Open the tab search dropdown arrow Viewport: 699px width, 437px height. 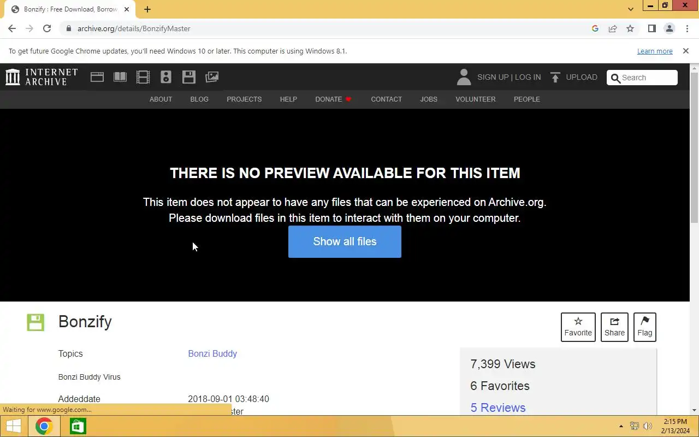pos(631,9)
